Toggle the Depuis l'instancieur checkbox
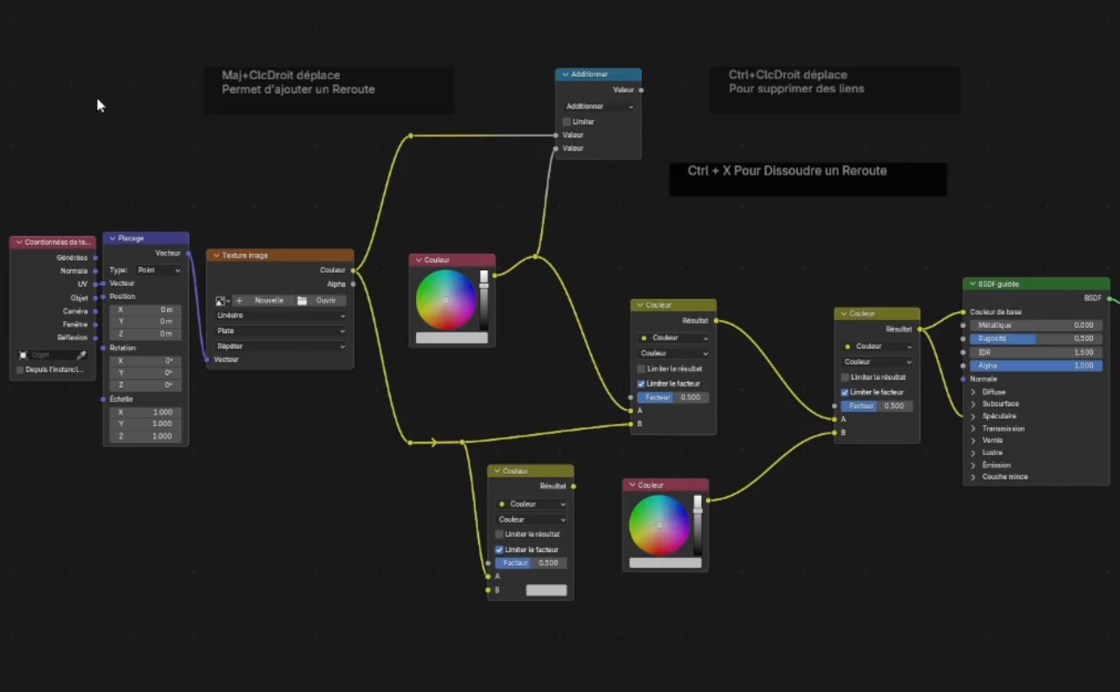The image size is (1120, 692). [20, 370]
